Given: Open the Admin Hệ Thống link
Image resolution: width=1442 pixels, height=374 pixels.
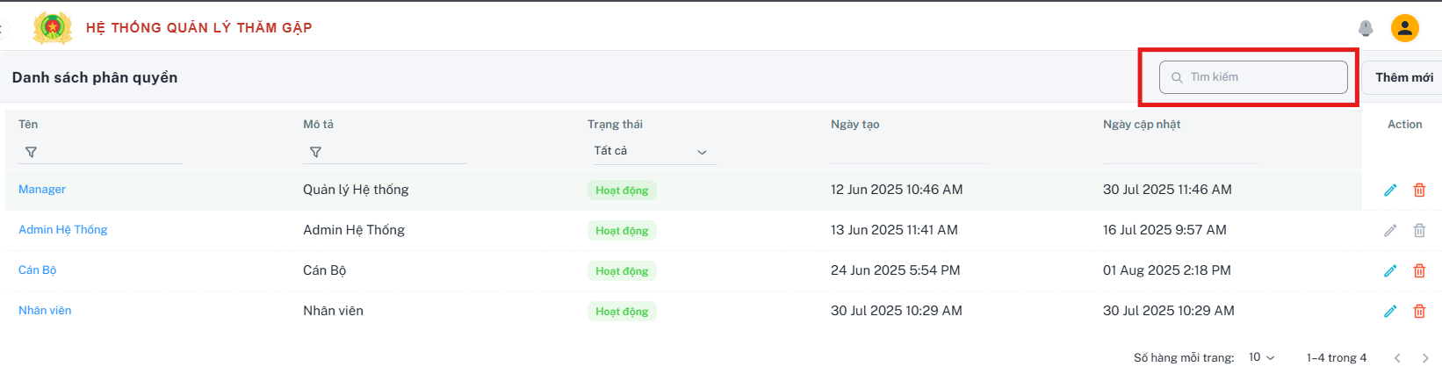Looking at the screenshot, I should click(62, 230).
